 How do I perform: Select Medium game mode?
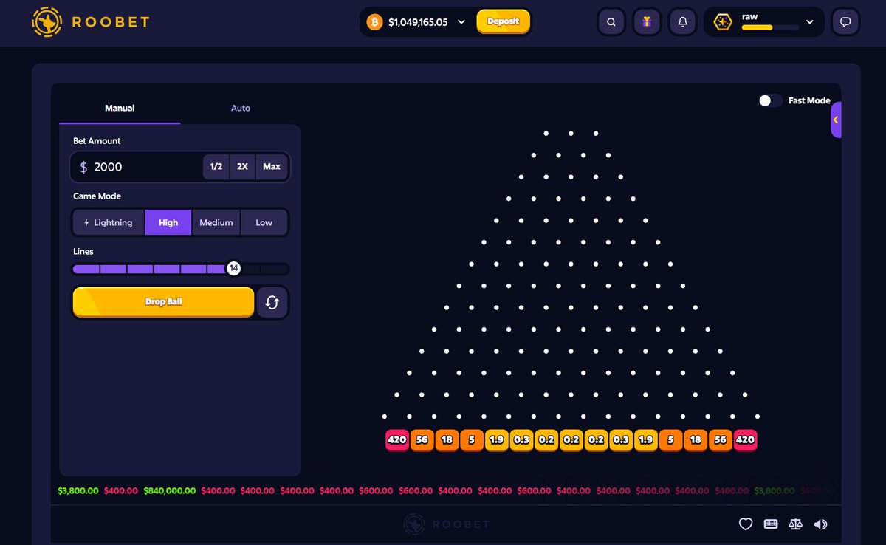click(x=216, y=222)
